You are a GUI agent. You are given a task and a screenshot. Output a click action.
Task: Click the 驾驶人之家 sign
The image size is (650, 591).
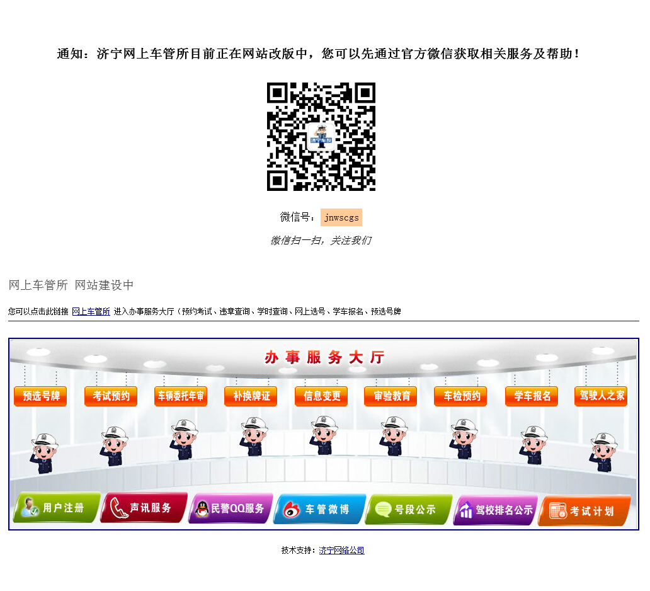pos(601,396)
